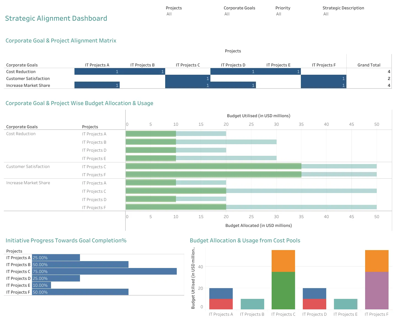Click Grand Total value for Customer Satisfaction
Viewport: 396px width, 327px height.
pyautogui.click(x=389, y=79)
